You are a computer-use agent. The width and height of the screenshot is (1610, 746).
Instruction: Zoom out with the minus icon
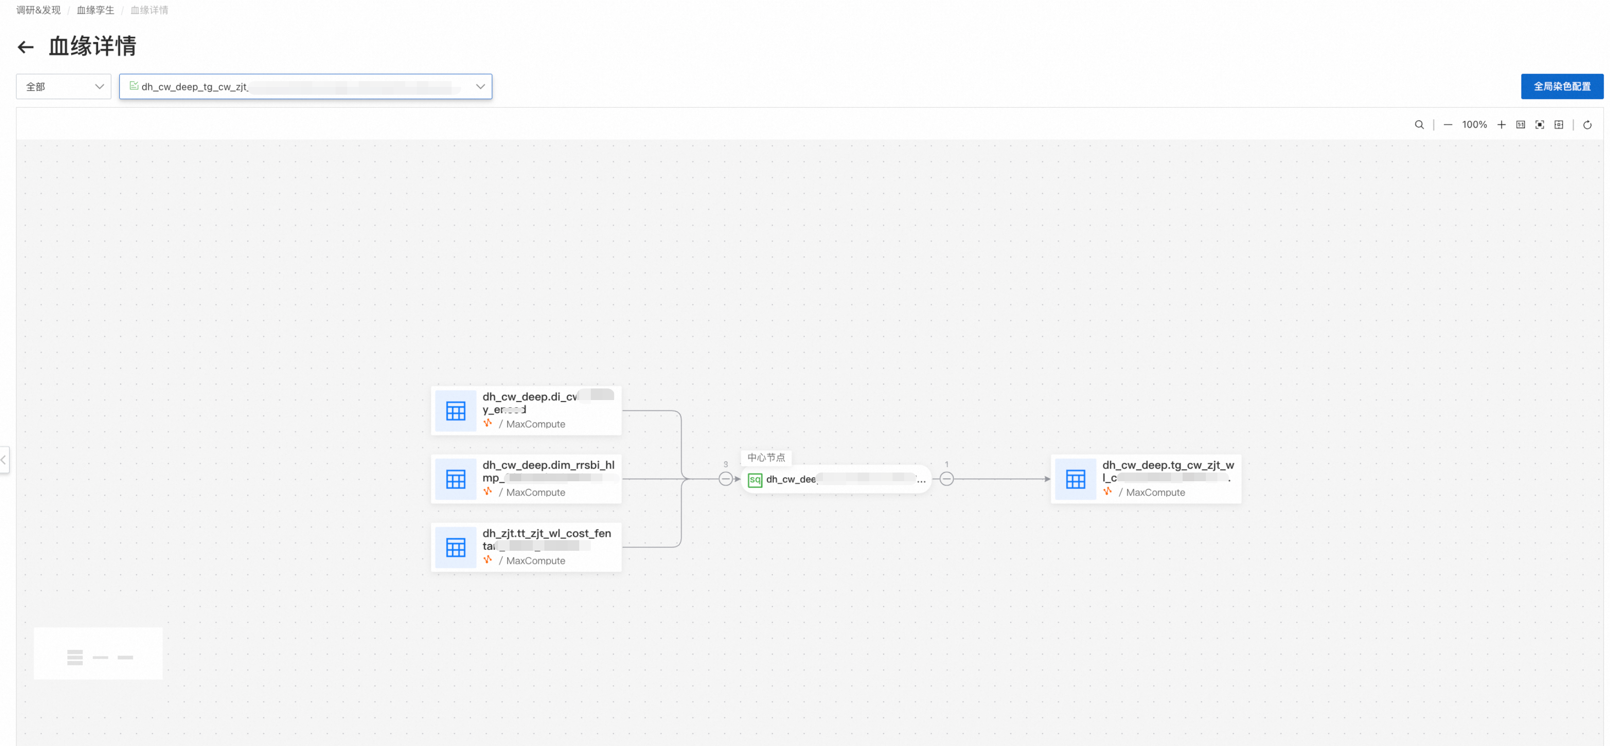pyautogui.click(x=1448, y=125)
